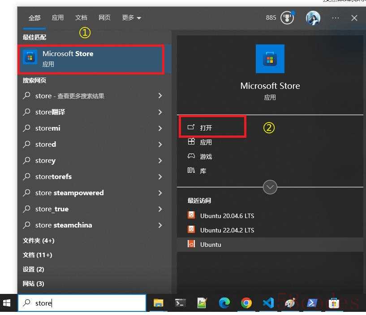366x315 pixels.
Task: Expand the arrow for store steampowered
Action: 160,193
